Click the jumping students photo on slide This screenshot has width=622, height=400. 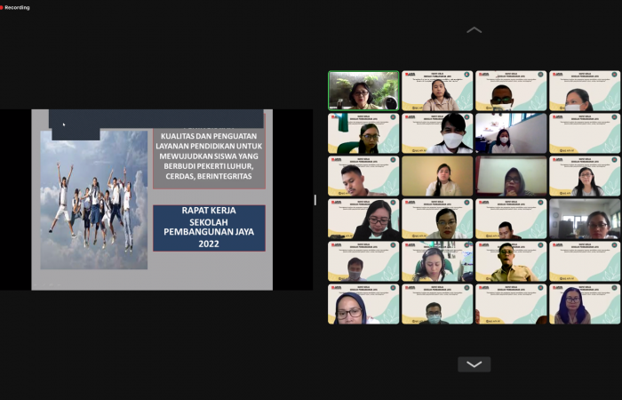pos(94,200)
